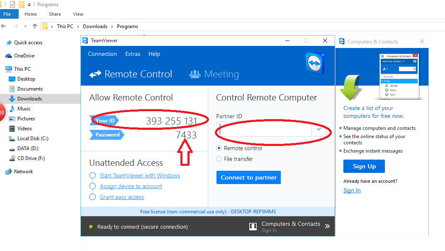Click the Desktop folder icon in sidebar
The image size is (445, 251).
coord(12,79)
